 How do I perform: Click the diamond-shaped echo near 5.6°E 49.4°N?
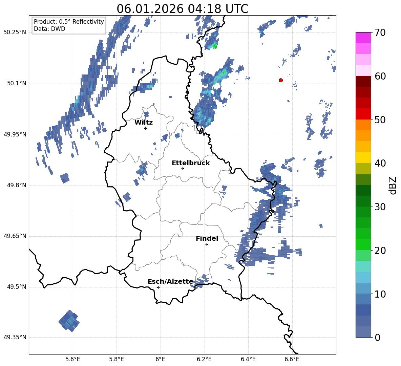(x=69, y=321)
